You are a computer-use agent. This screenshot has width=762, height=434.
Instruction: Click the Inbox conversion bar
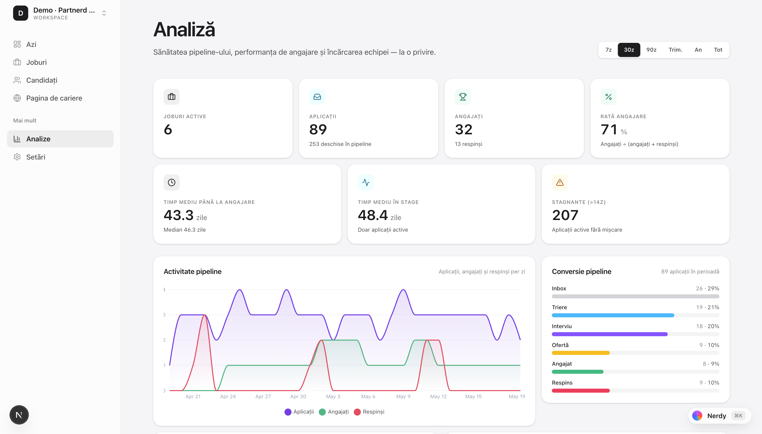[635, 296]
